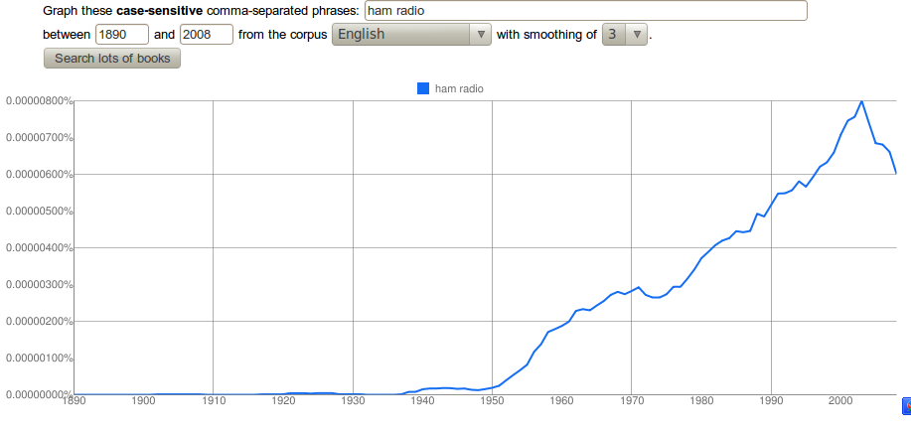Viewport: 911px width, 432px height.
Task: Click the blue ham radio legend square
Action: point(423,88)
